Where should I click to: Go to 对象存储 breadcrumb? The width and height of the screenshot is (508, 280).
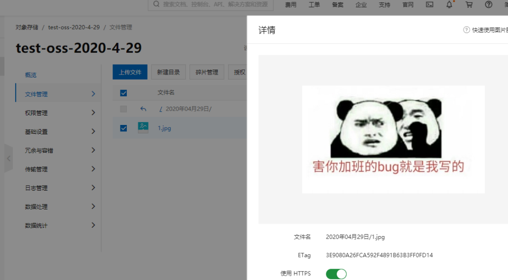[x=27, y=27]
